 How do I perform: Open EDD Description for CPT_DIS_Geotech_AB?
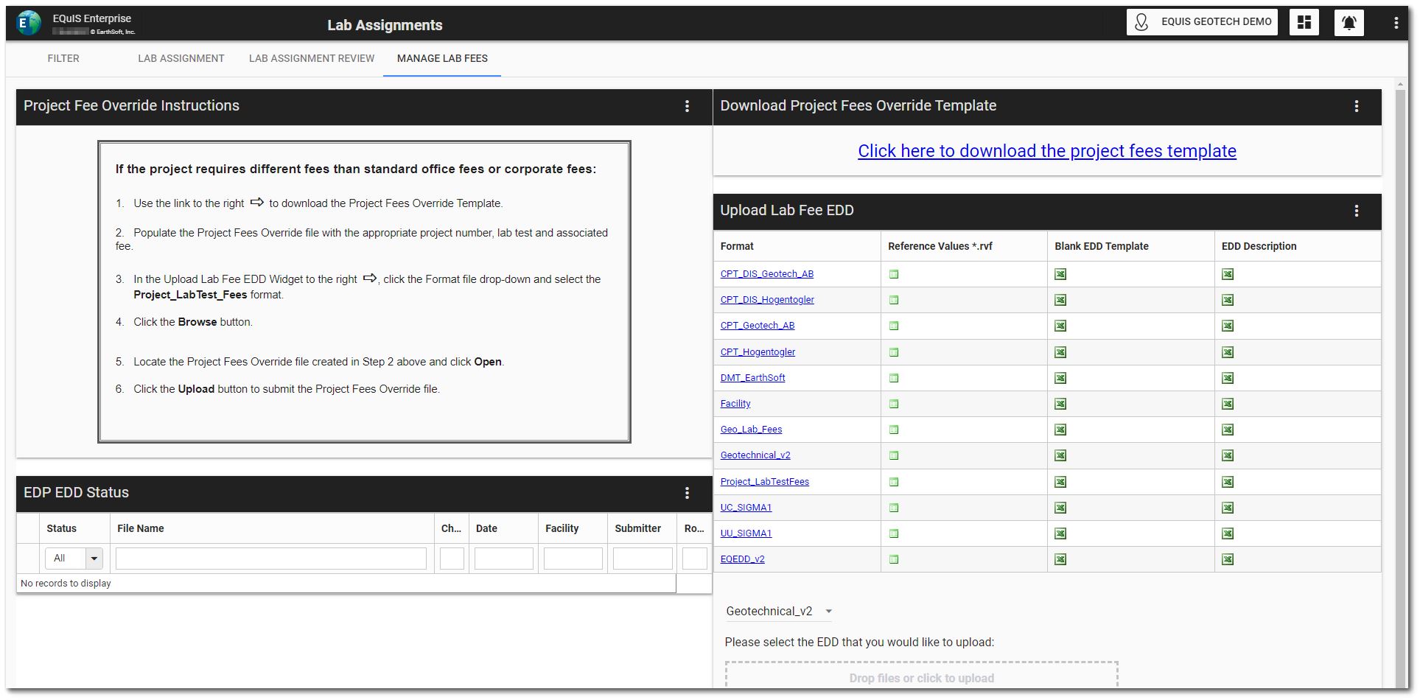[1227, 274]
